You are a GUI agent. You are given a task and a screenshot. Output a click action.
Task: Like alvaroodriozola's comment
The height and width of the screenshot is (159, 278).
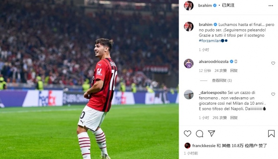click(x=273, y=63)
